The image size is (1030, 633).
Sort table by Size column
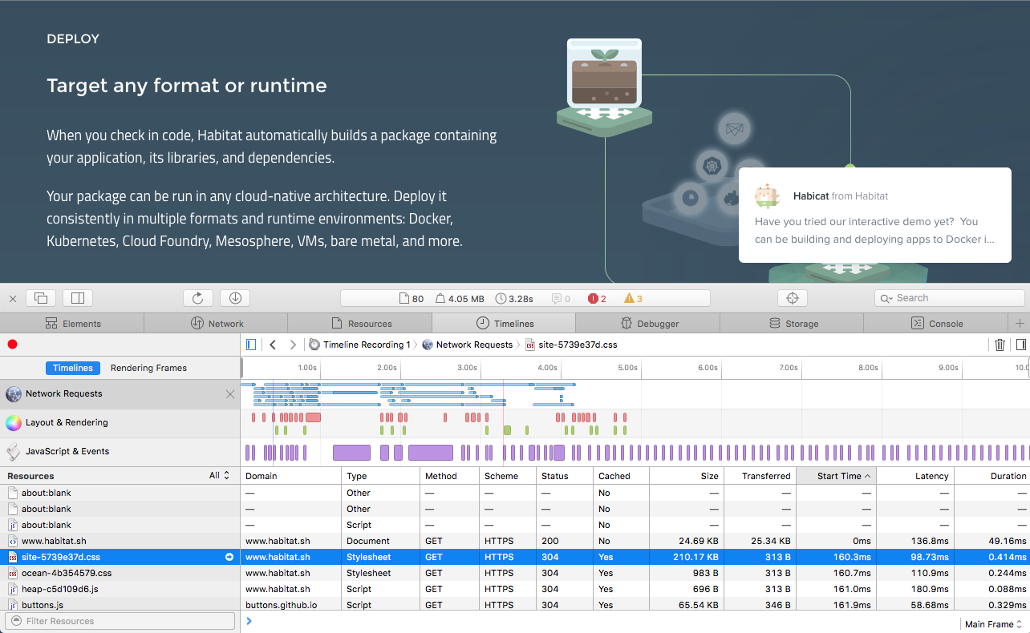687,476
